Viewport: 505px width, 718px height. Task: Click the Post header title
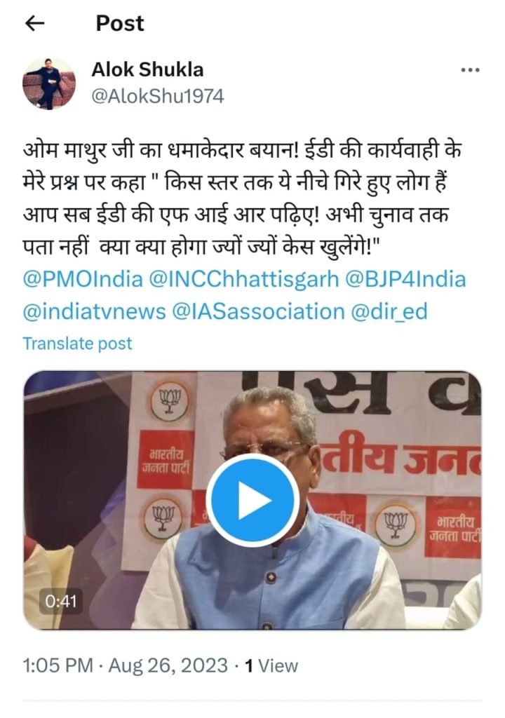[x=120, y=23]
